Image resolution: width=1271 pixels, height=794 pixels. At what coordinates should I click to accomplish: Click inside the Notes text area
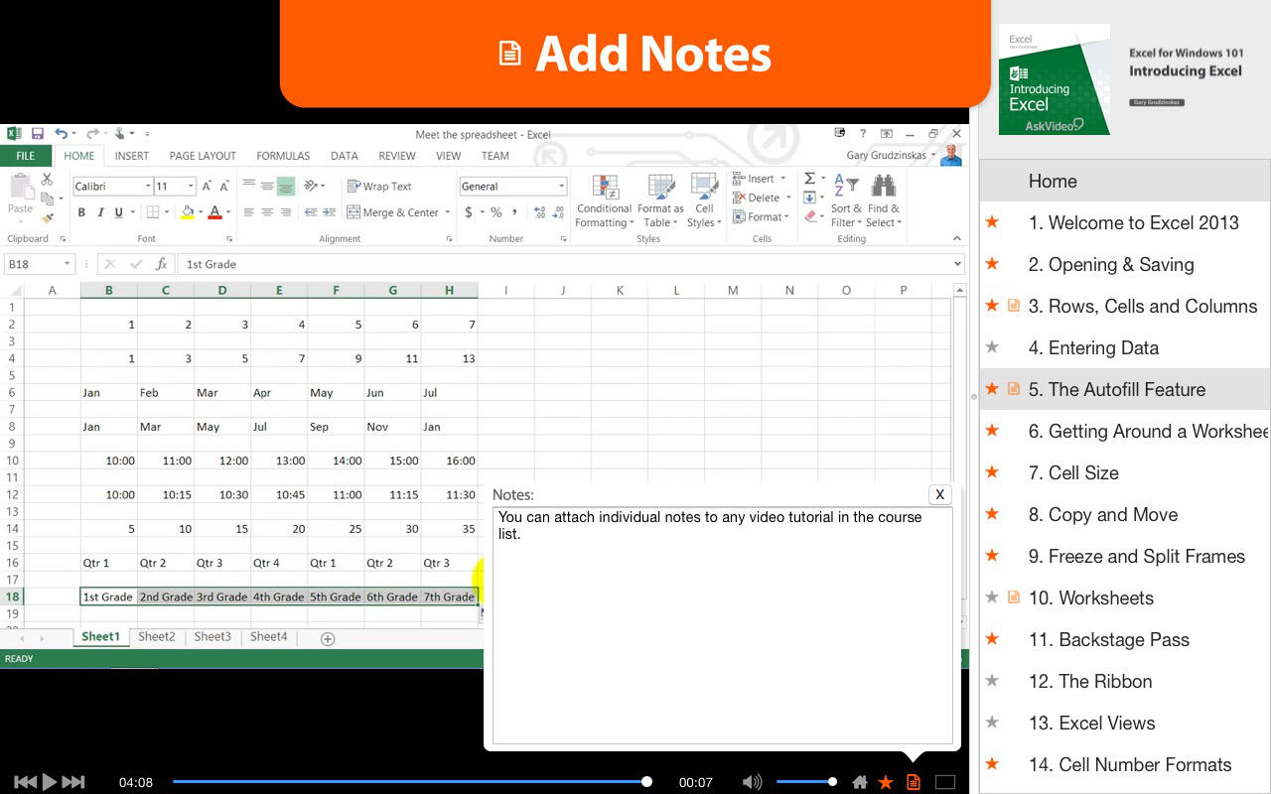tap(722, 635)
